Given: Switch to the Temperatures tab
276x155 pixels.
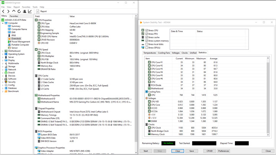Looking at the screenshot, I should pyautogui.click(x=149, y=53).
